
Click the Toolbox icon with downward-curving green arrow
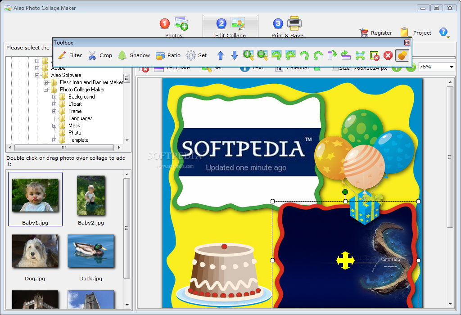tap(332, 55)
